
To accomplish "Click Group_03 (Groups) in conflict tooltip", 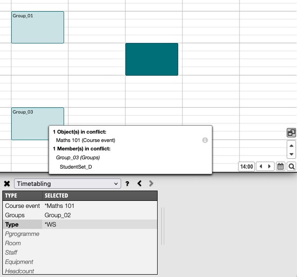I will (x=78, y=157).
